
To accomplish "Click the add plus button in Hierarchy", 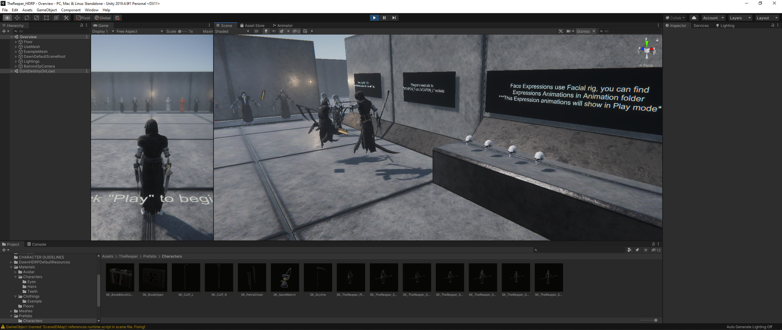I will [x=5, y=31].
